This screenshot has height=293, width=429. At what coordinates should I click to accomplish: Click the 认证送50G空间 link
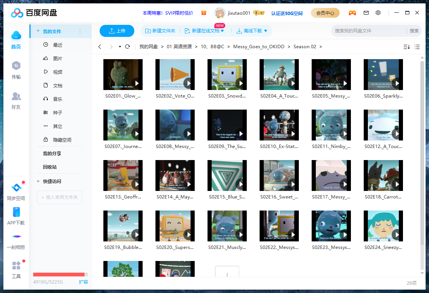click(x=287, y=13)
